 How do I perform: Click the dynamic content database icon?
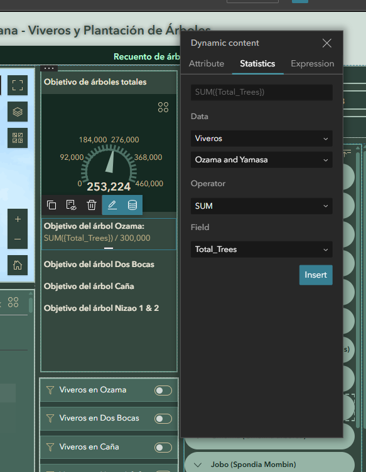pos(132,205)
